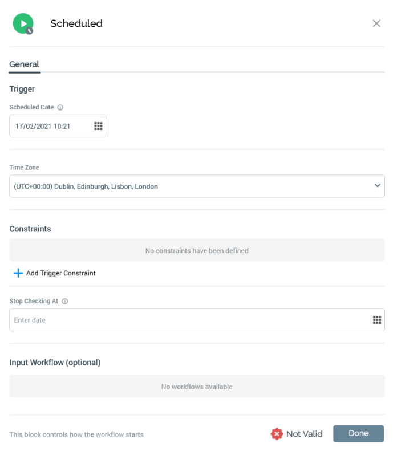The image size is (393, 459).
Task: Switch to the General tab
Action: tap(25, 64)
